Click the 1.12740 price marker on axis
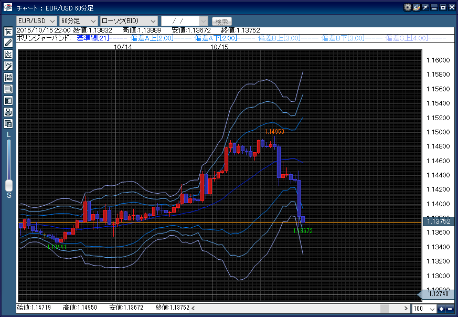Screen dimensions: 458x317 click(x=436, y=294)
